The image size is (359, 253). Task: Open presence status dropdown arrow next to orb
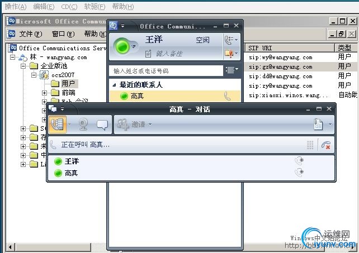pos(134,47)
